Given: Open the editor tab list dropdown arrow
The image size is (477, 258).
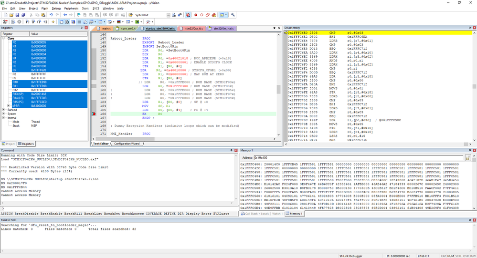Looking at the screenshot, I should [275, 28].
